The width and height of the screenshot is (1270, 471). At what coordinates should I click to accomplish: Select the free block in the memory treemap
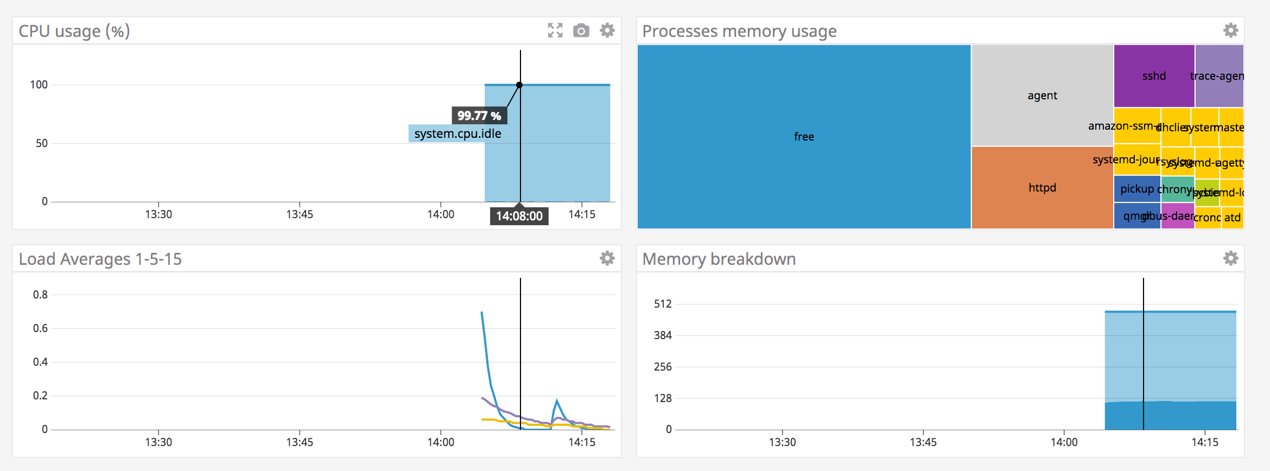(x=803, y=137)
